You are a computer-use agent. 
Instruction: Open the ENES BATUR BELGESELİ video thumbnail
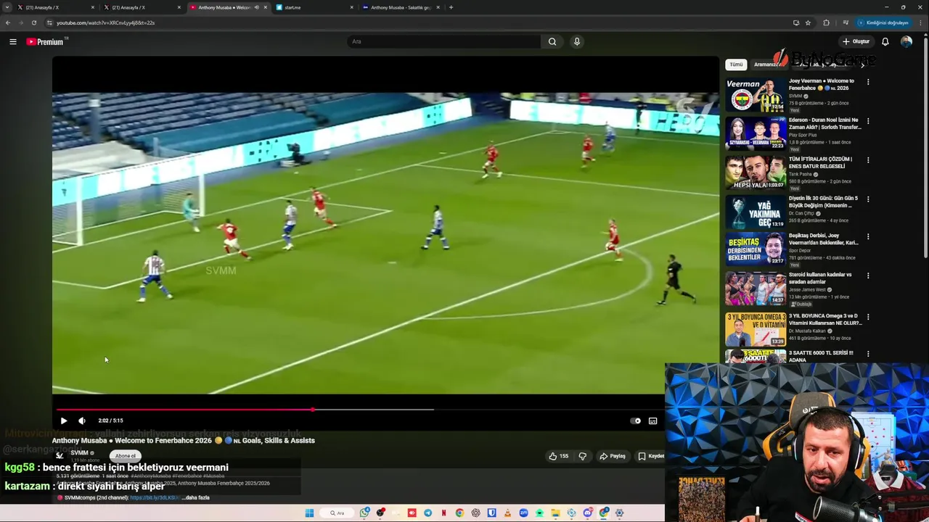click(x=756, y=173)
